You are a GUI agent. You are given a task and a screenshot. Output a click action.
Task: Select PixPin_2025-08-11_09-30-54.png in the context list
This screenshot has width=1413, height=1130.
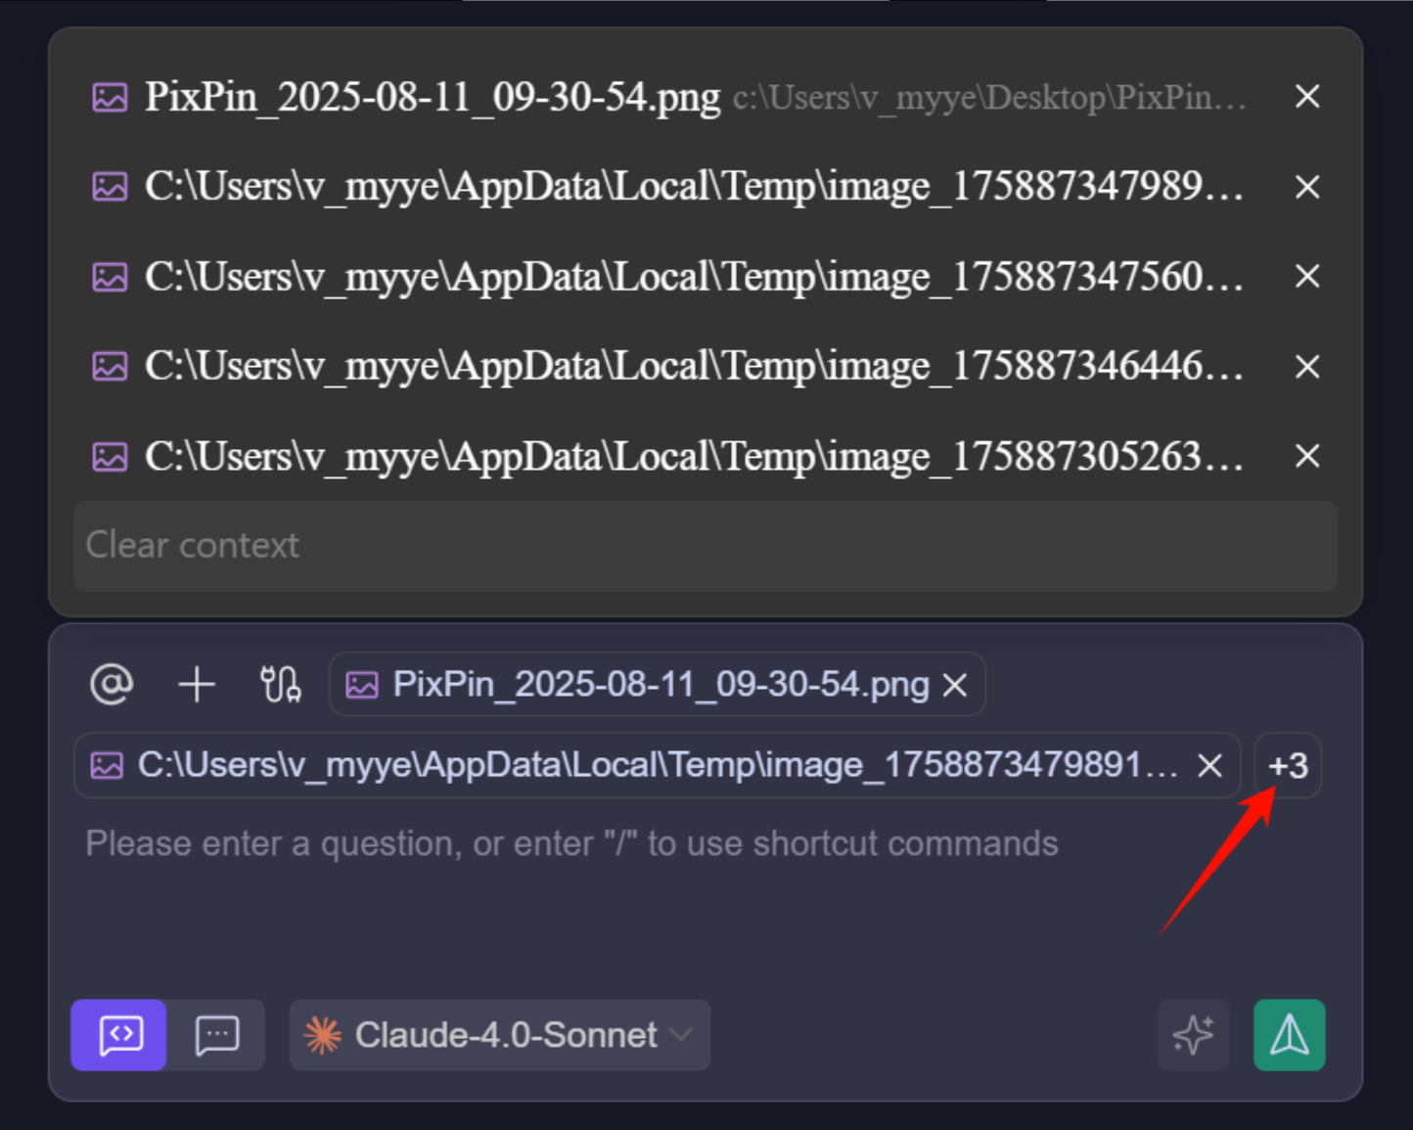click(431, 97)
